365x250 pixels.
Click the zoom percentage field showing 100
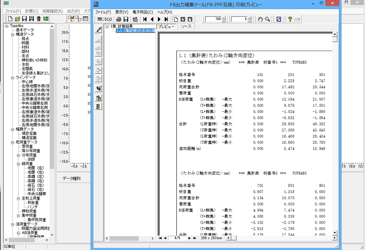[214, 19]
